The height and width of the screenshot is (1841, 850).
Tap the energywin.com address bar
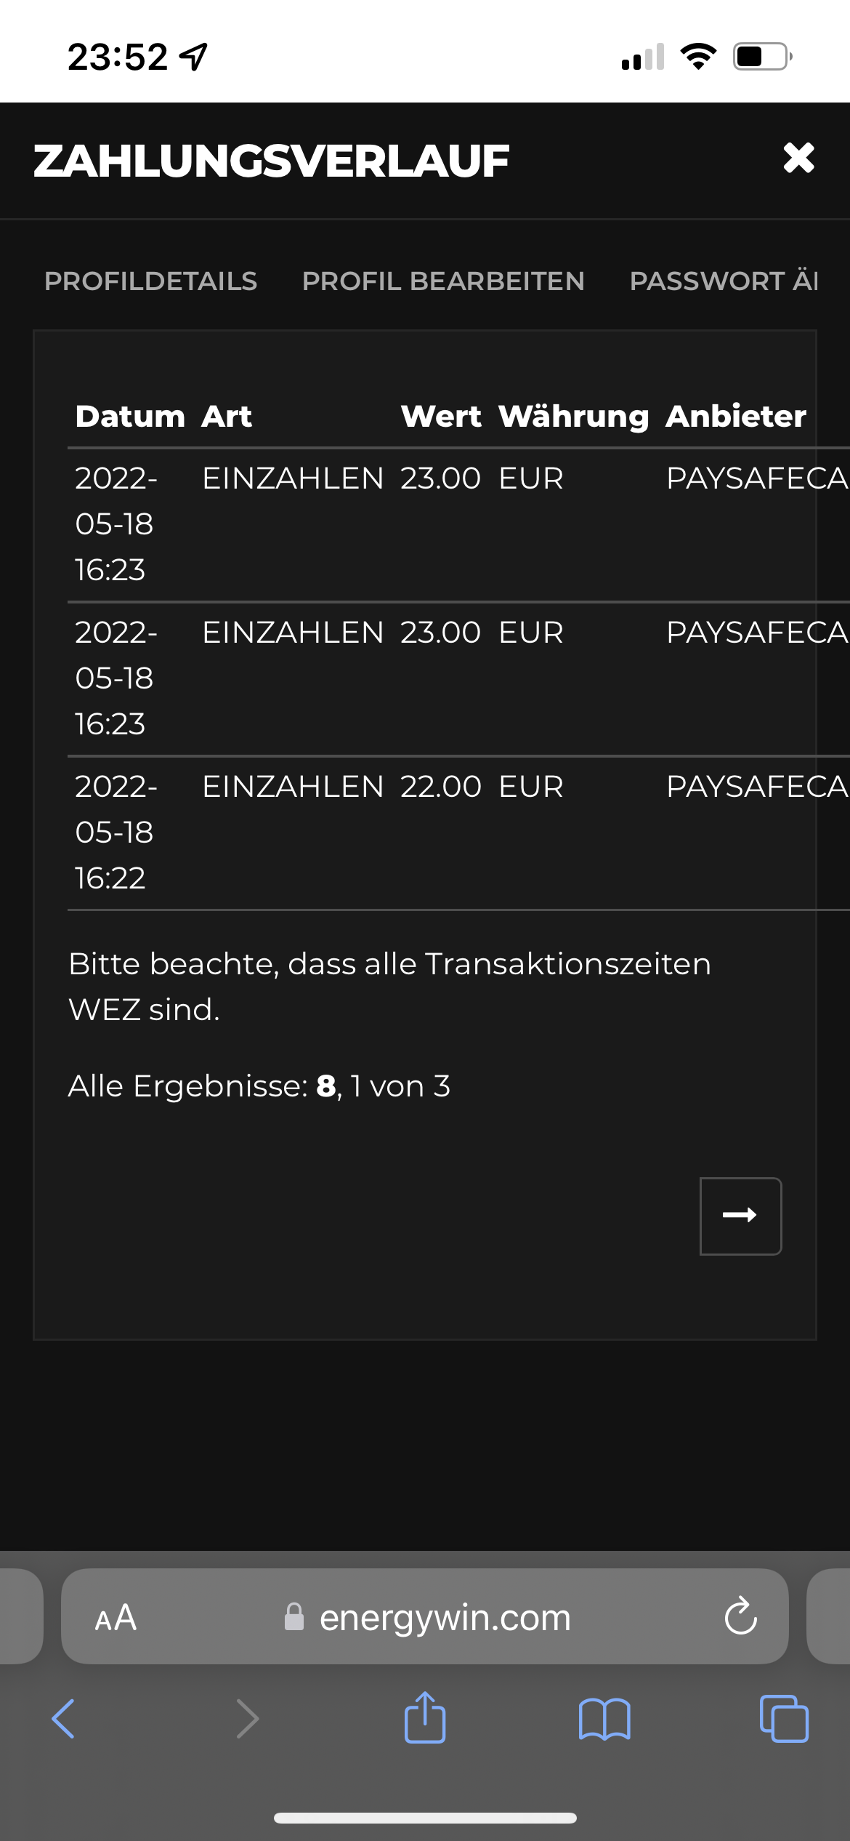445,1617
